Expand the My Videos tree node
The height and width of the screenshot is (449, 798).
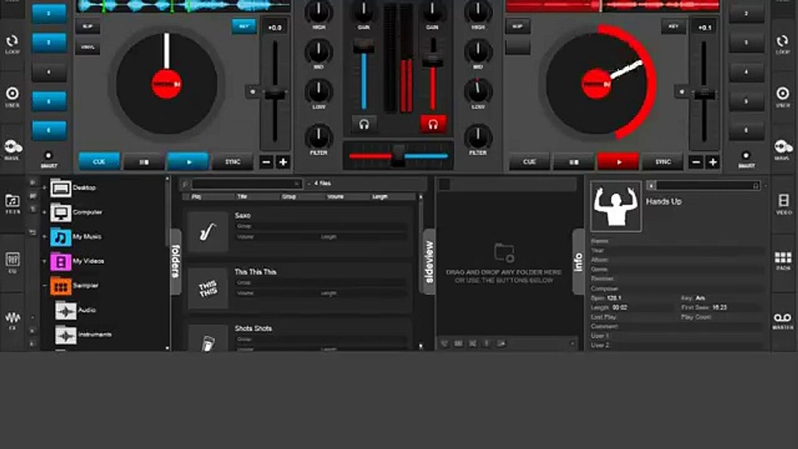coord(44,261)
